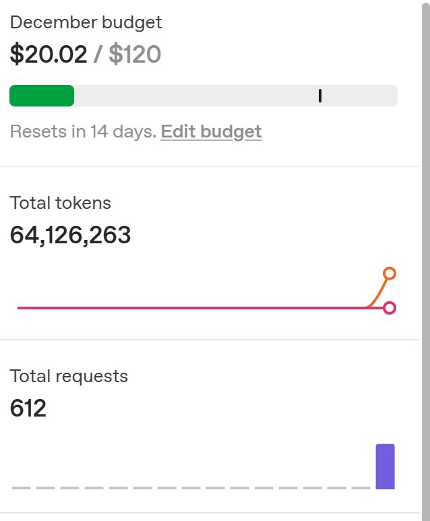The height and width of the screenshot is (521, 430).
Task: Open the Edit budget link
Action: [211, 131]
